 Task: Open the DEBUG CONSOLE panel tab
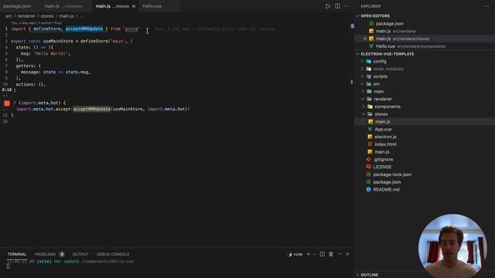coord(113,254)
